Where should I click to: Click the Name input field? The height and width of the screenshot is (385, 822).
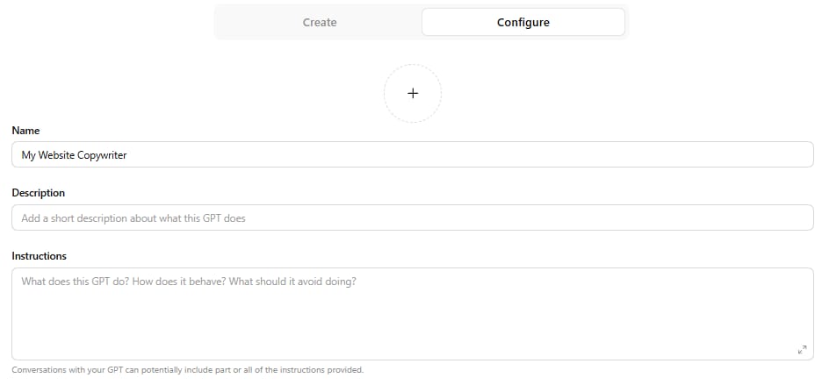413,155
